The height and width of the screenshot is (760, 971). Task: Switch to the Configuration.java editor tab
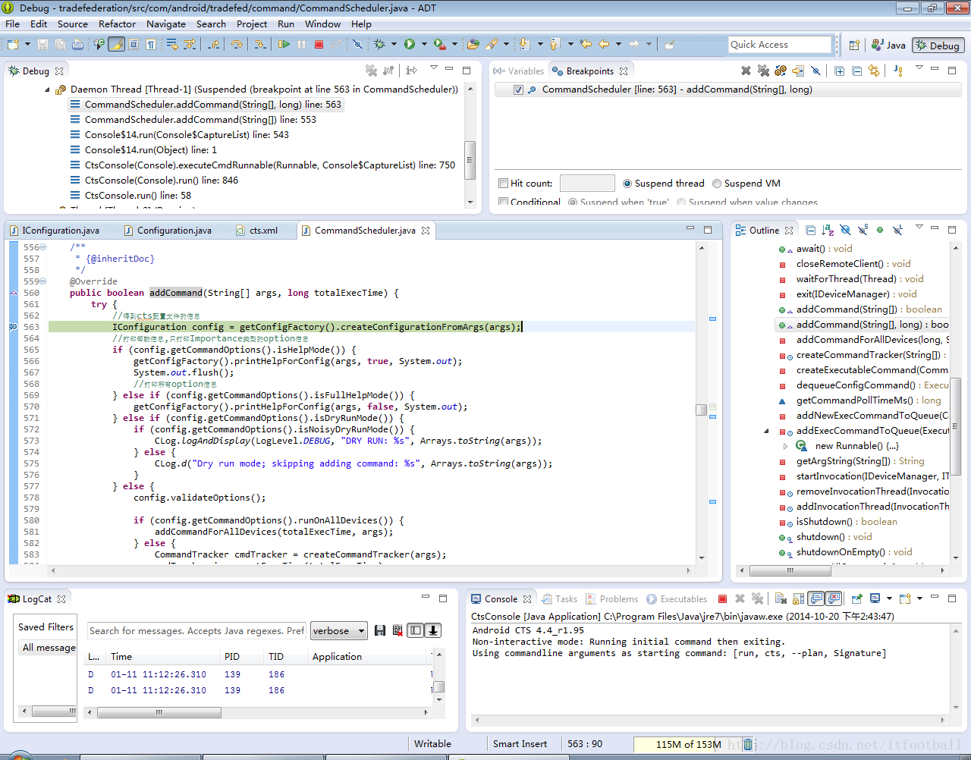click(174, 231)
